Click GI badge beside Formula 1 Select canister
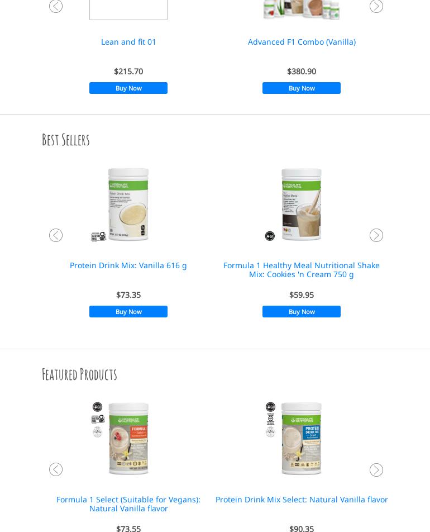The image size is (430, 532). (97, 406)
